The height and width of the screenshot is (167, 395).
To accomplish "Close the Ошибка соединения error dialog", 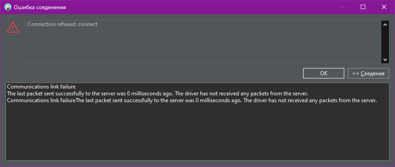I will (384, 7).
